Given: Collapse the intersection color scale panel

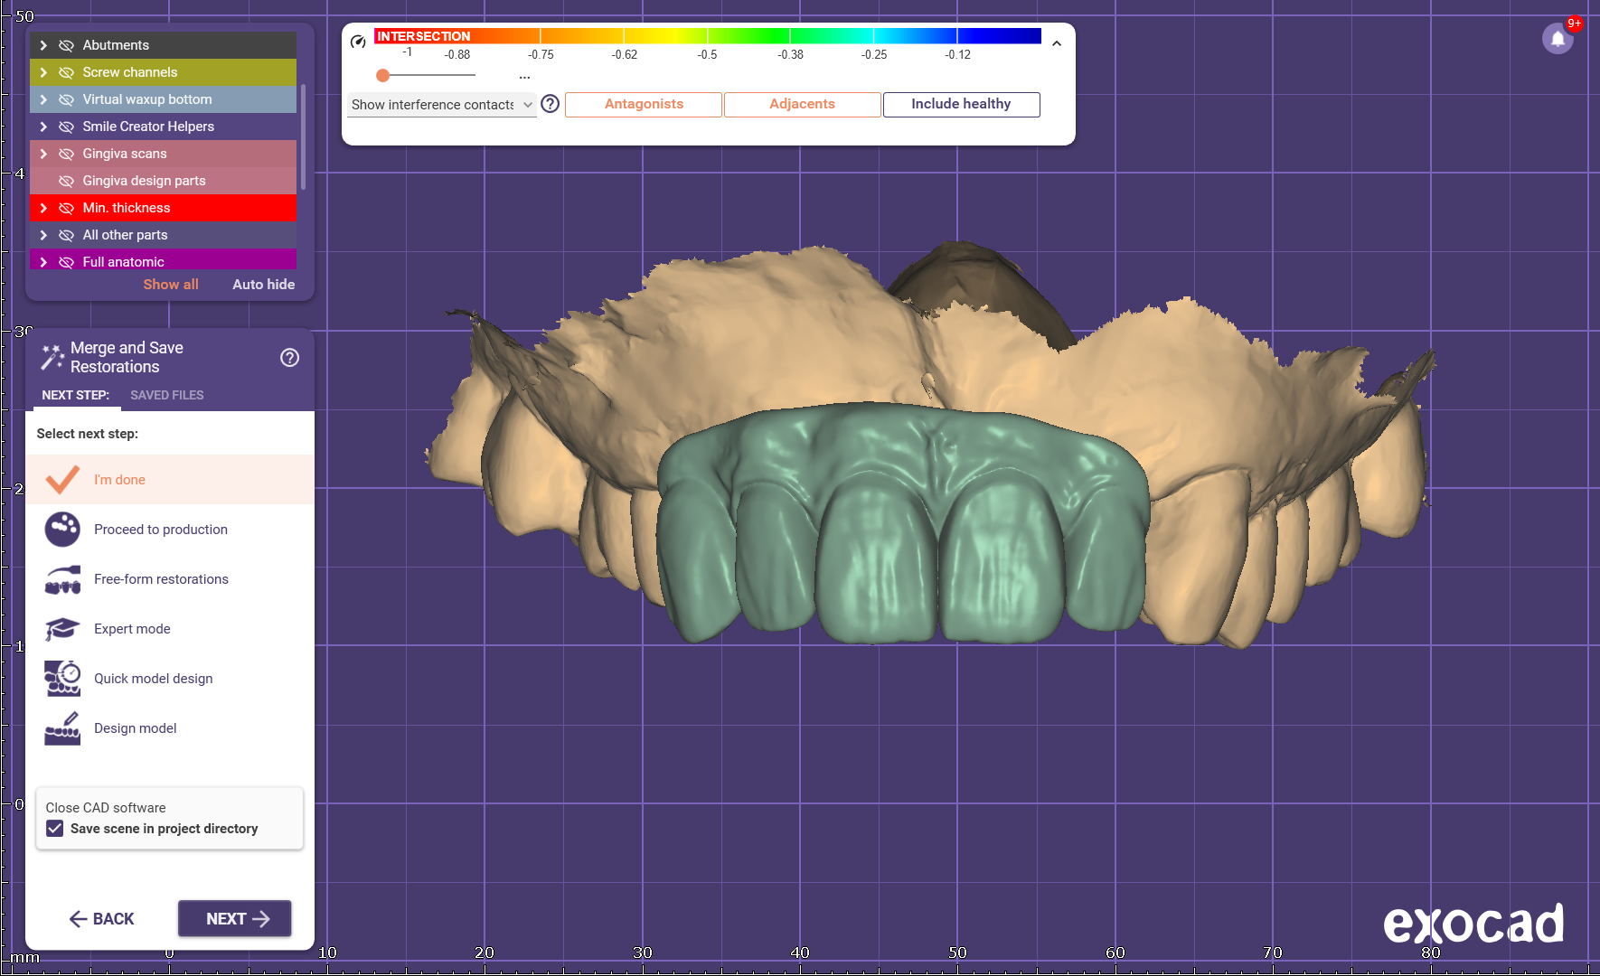Looking at the screenshot, I should pos(1056,43).
